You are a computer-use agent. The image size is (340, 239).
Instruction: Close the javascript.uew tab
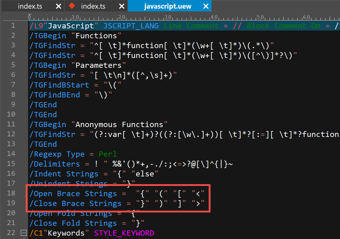pyautogui.click(x=206, y=6)
